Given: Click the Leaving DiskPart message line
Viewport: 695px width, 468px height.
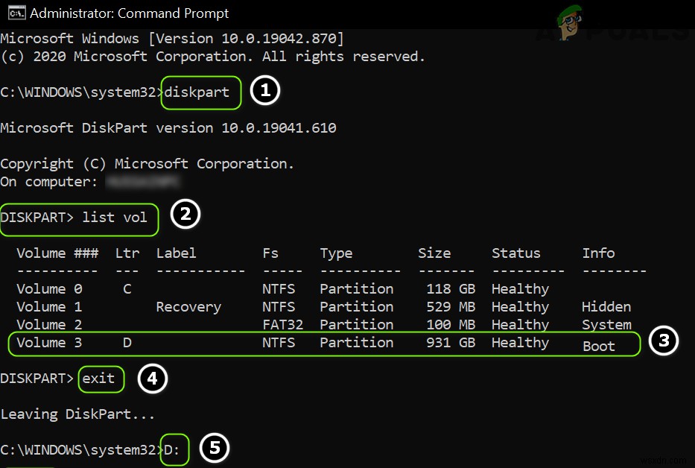Looking at the screenshot, I should click(x=74, y=414).
